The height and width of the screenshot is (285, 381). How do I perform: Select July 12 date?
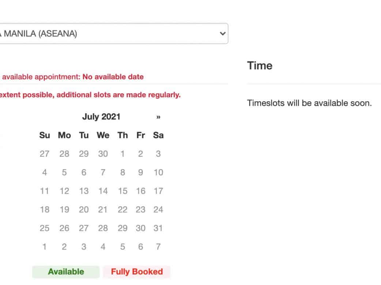64,191
